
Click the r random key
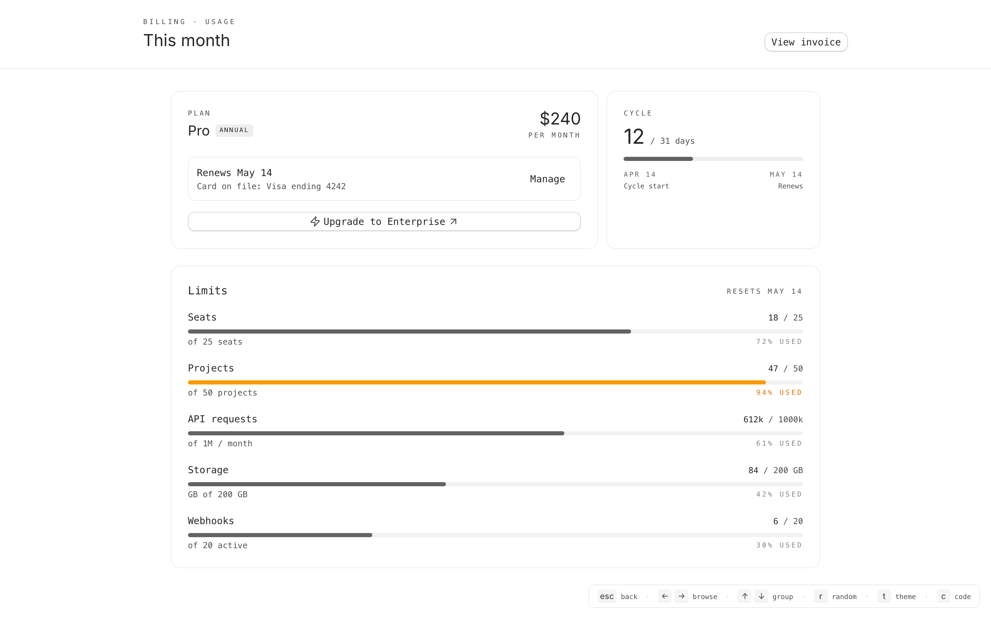tap(820, 597)
